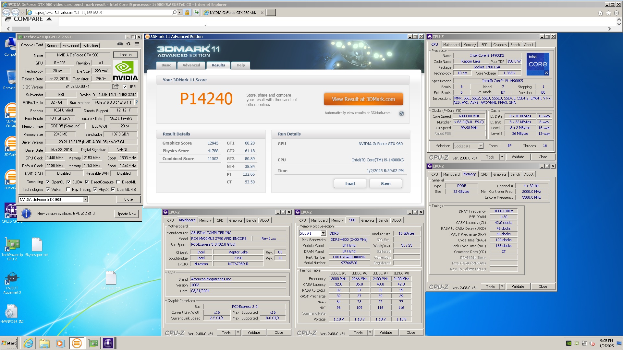Click the CPU-Z taskbar icon
The height and width of the screenshot is (350, 623).
coord(108,343)
